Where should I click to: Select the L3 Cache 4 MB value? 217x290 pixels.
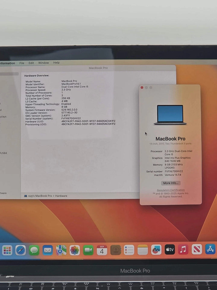click(x=64, y=101)
